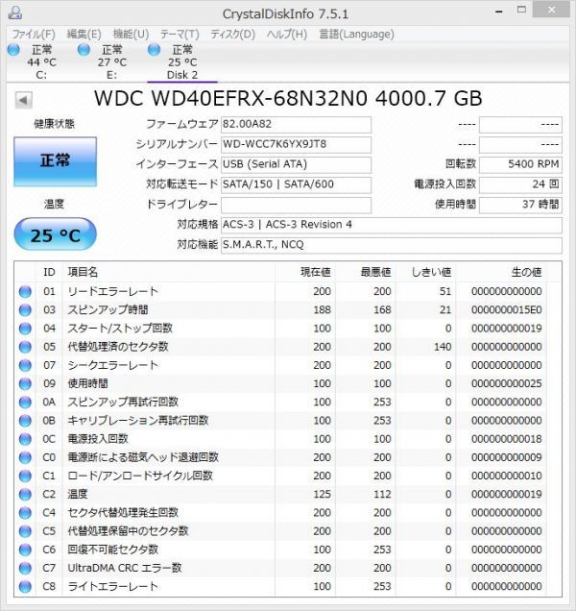This screenshot has width=576, height=611.
Task: Select the スピンアップ時間 attribute name
Action: (x=108, y=310)
